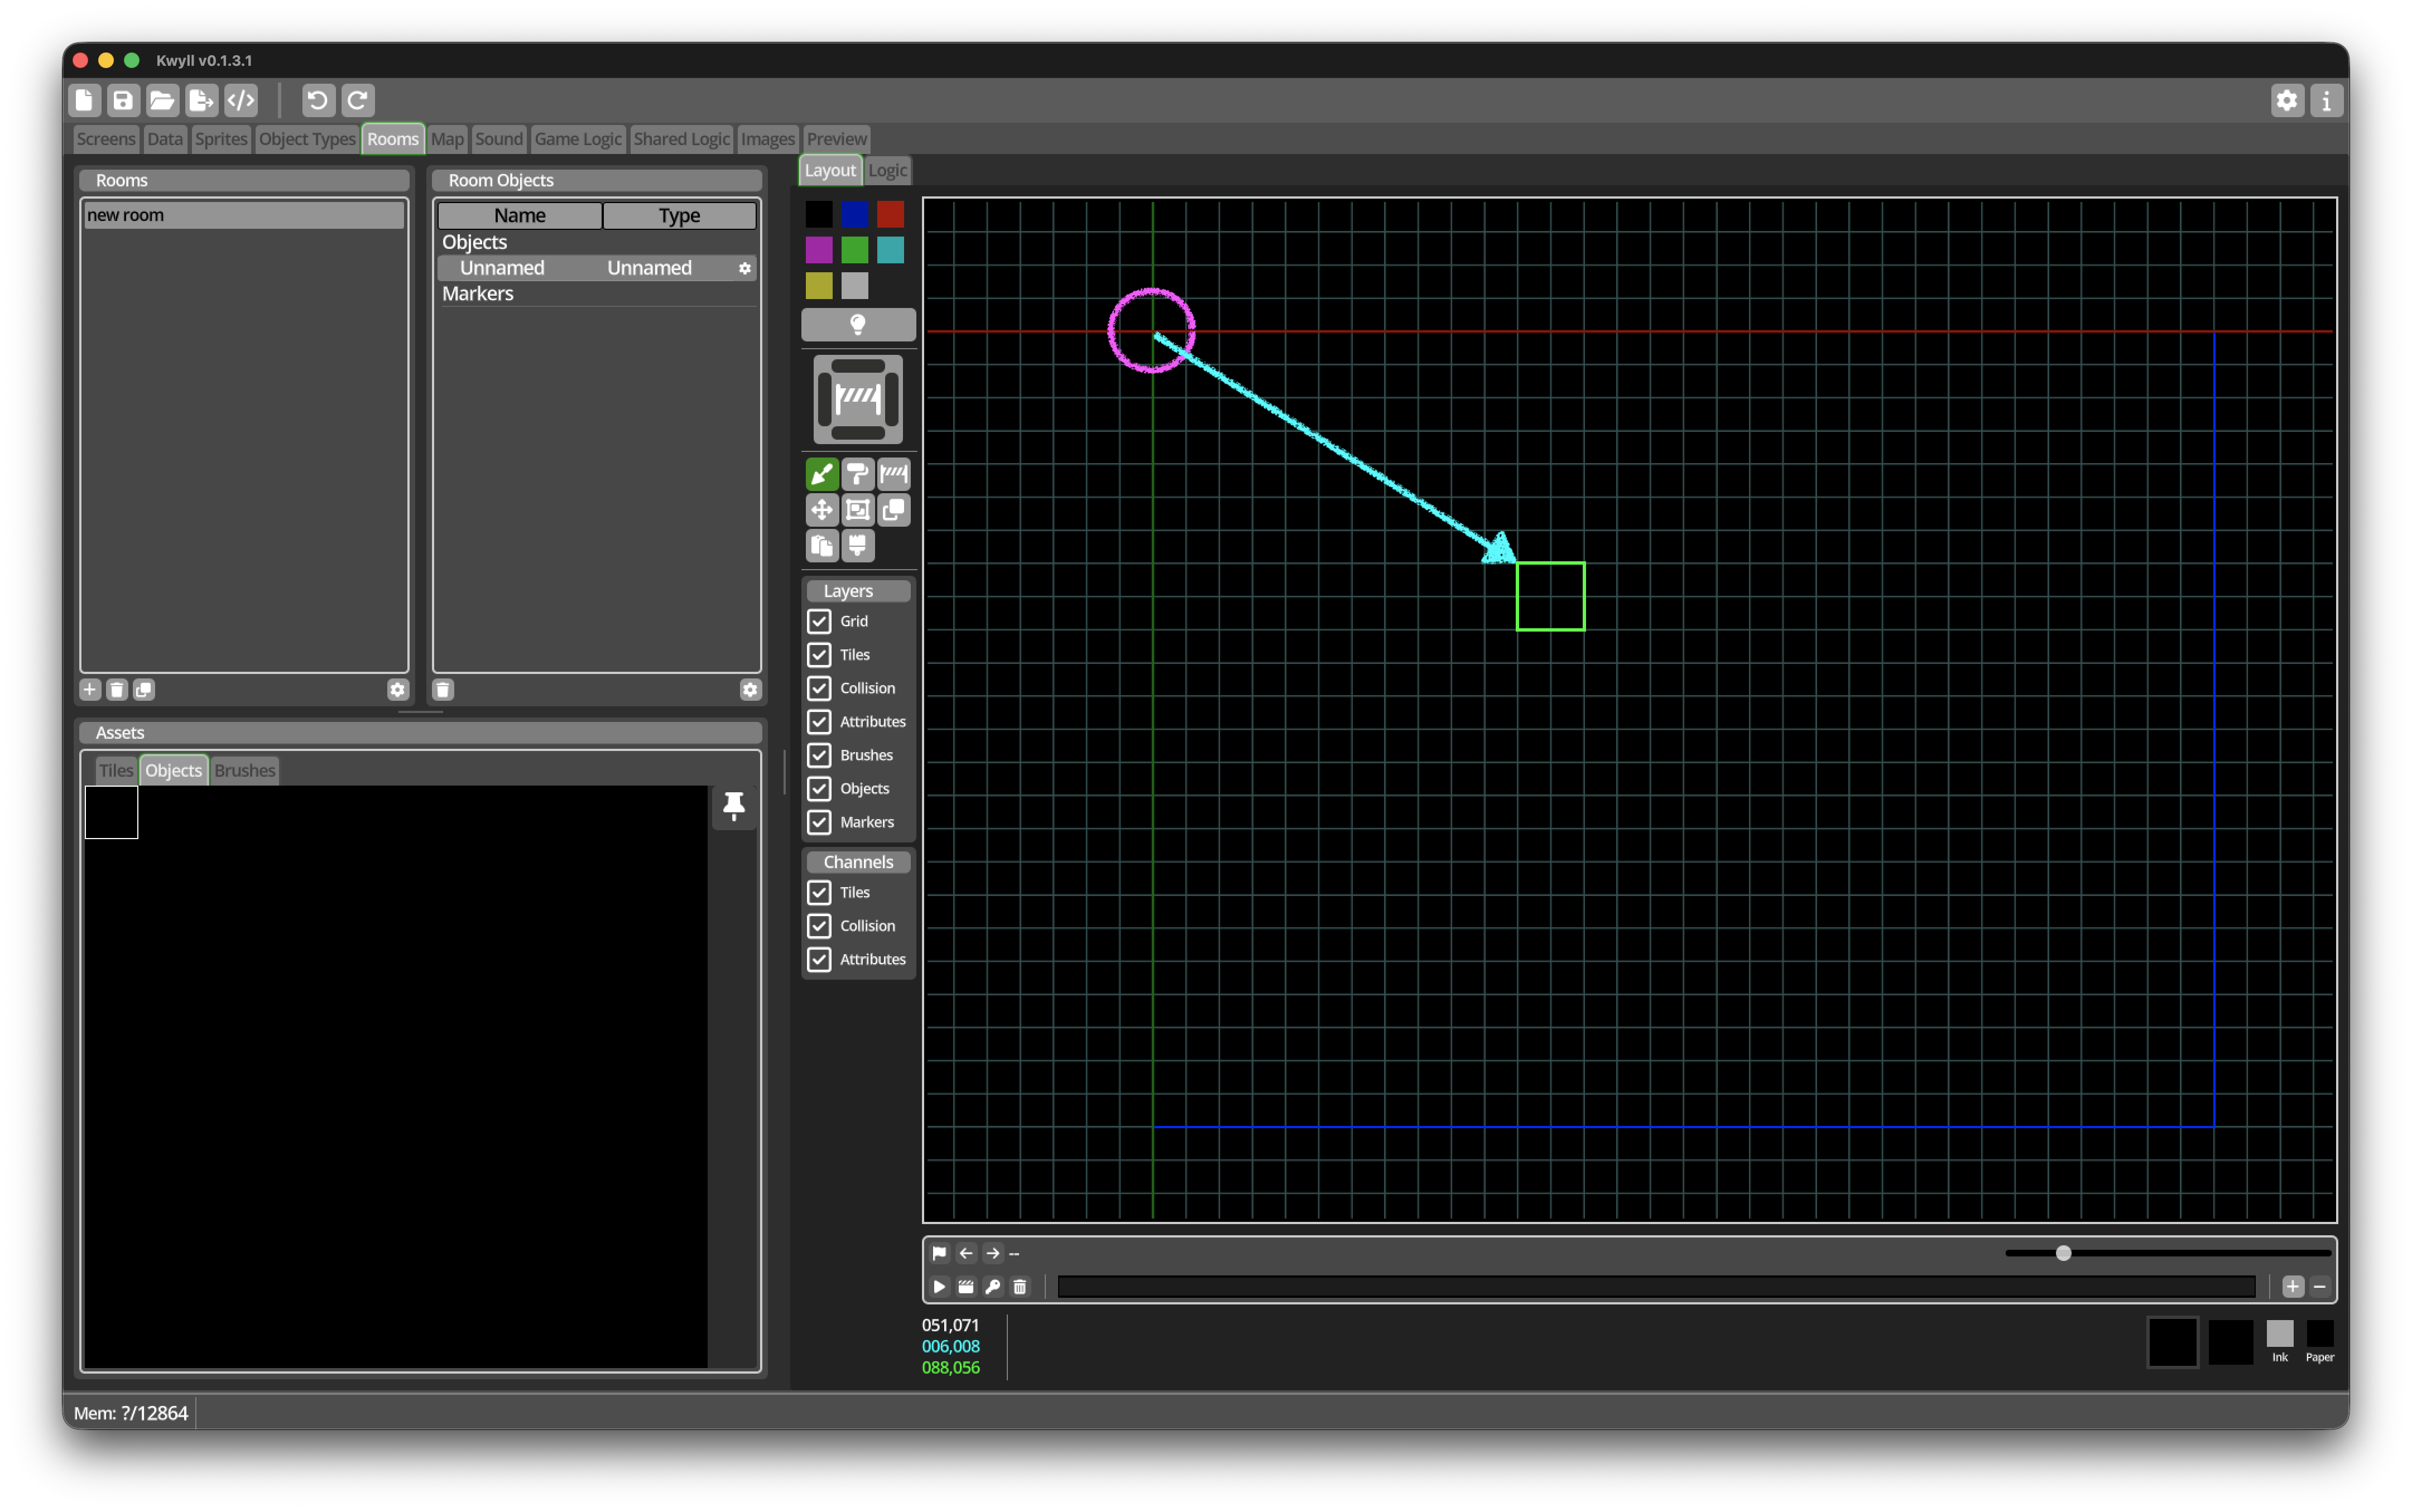Click the lightbulb button below color swatches
The image size is (2412, 1512).
coord(858,324)
